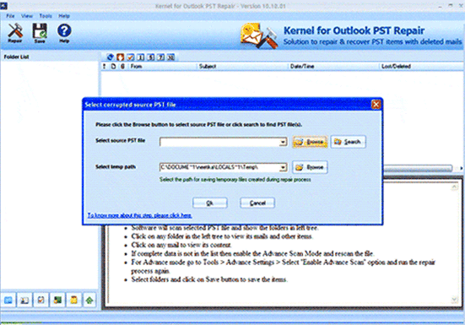
Task: Click Browse button for source PST file
Action: (x=310, y=142)
